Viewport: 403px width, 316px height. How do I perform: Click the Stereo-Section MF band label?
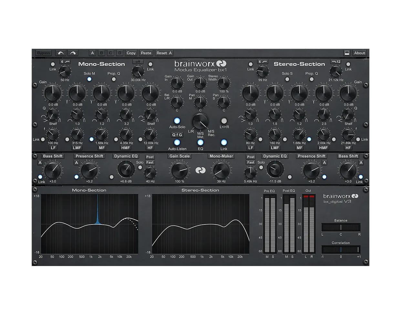pyautogui.click(x=299, y=148)
